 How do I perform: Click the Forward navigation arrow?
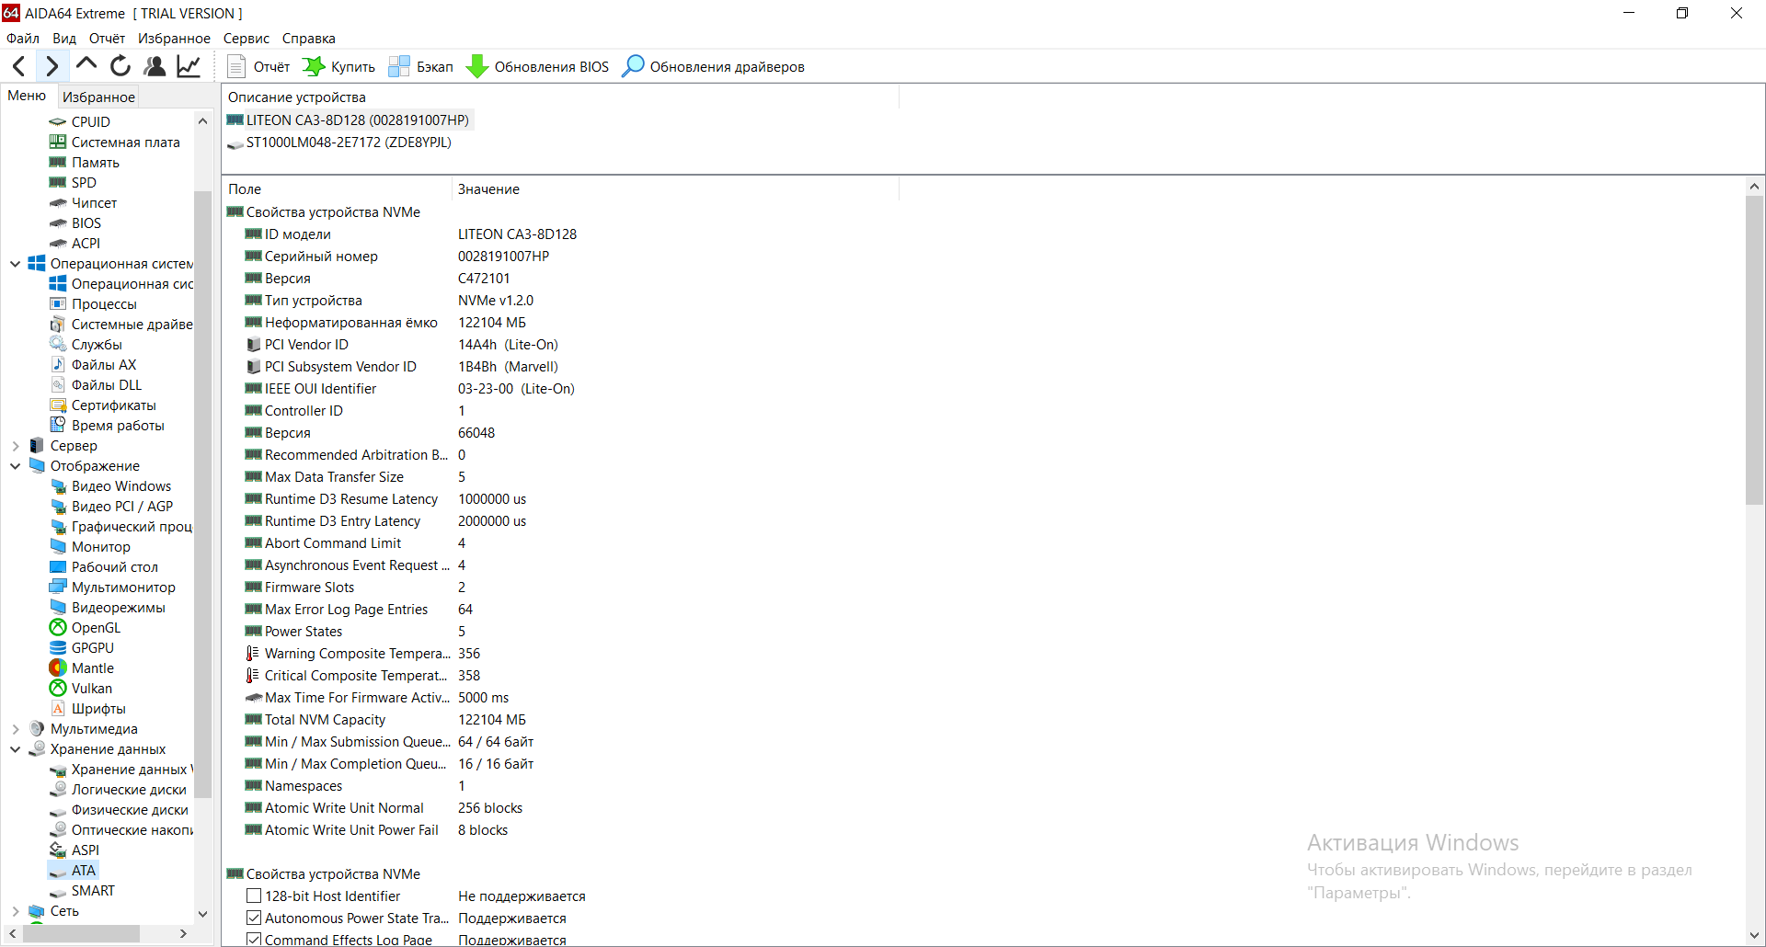click(x=52, y=66)
